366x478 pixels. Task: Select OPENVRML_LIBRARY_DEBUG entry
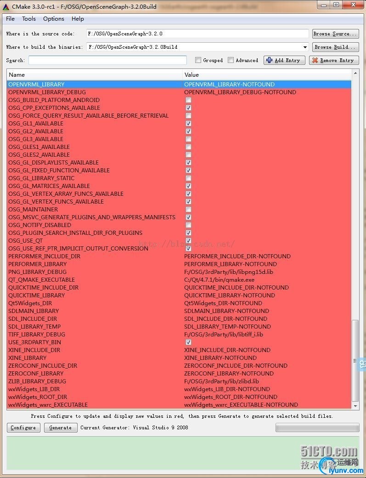pos(47,92)
